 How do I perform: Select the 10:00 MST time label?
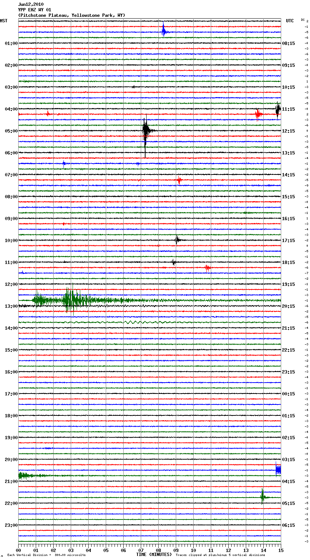point(11,241)
